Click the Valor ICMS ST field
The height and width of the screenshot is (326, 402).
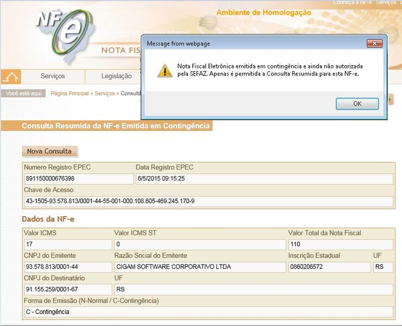click(200, 244)
